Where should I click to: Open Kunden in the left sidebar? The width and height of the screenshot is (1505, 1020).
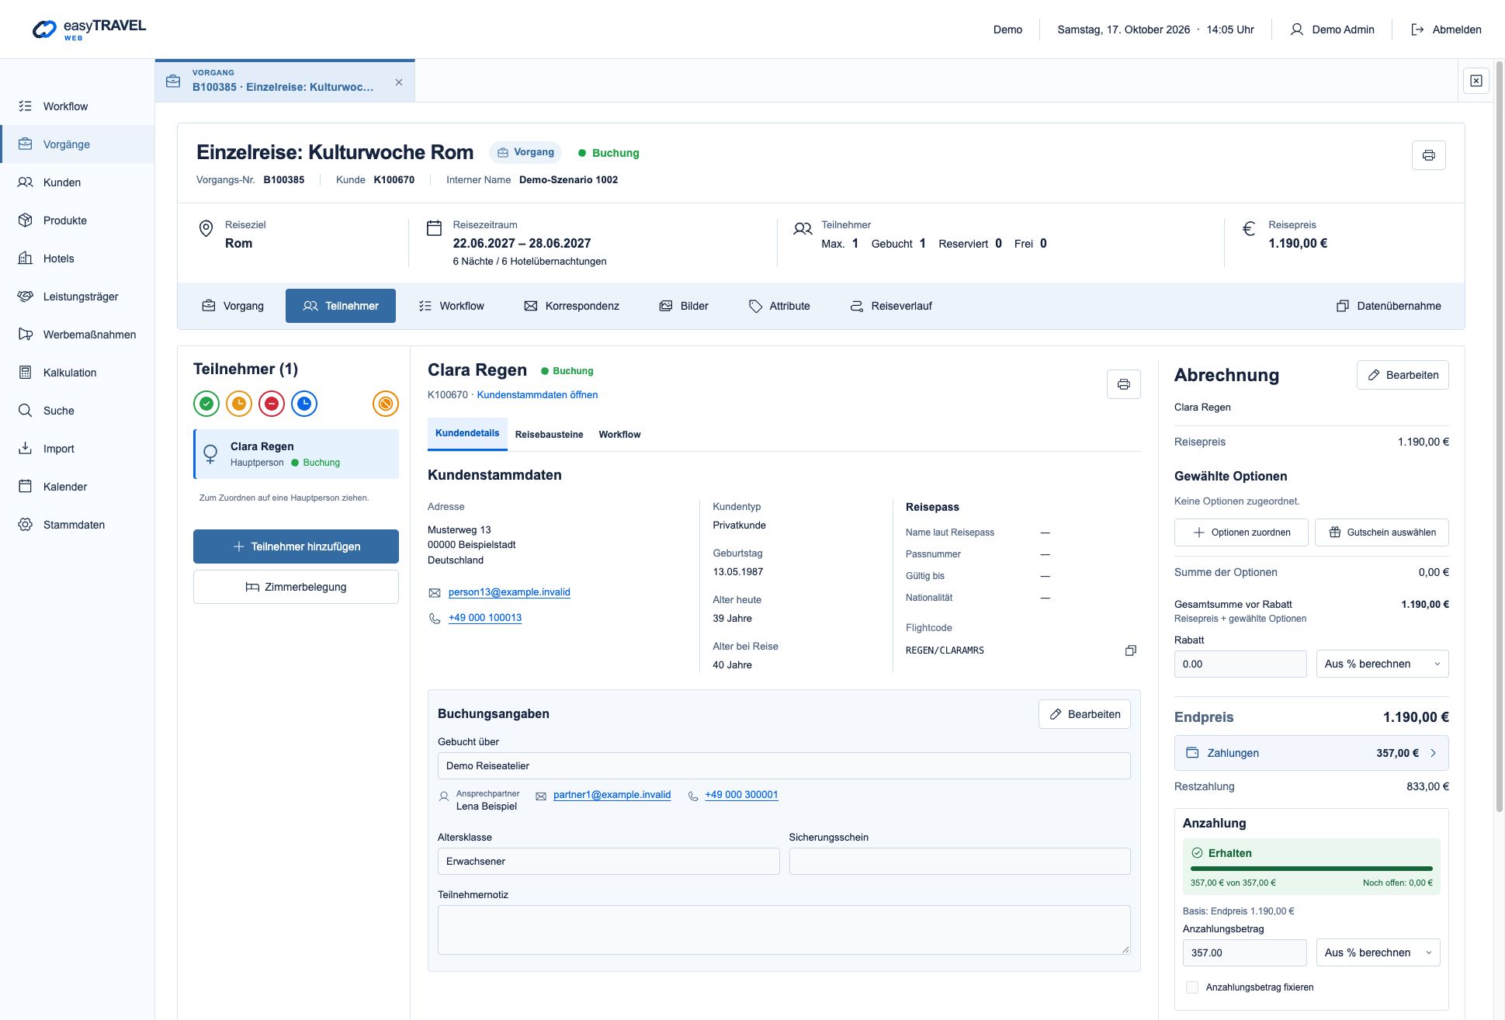78,182
